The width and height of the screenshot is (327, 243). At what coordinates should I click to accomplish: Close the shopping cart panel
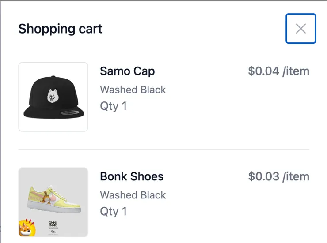(x=300, y=29)
